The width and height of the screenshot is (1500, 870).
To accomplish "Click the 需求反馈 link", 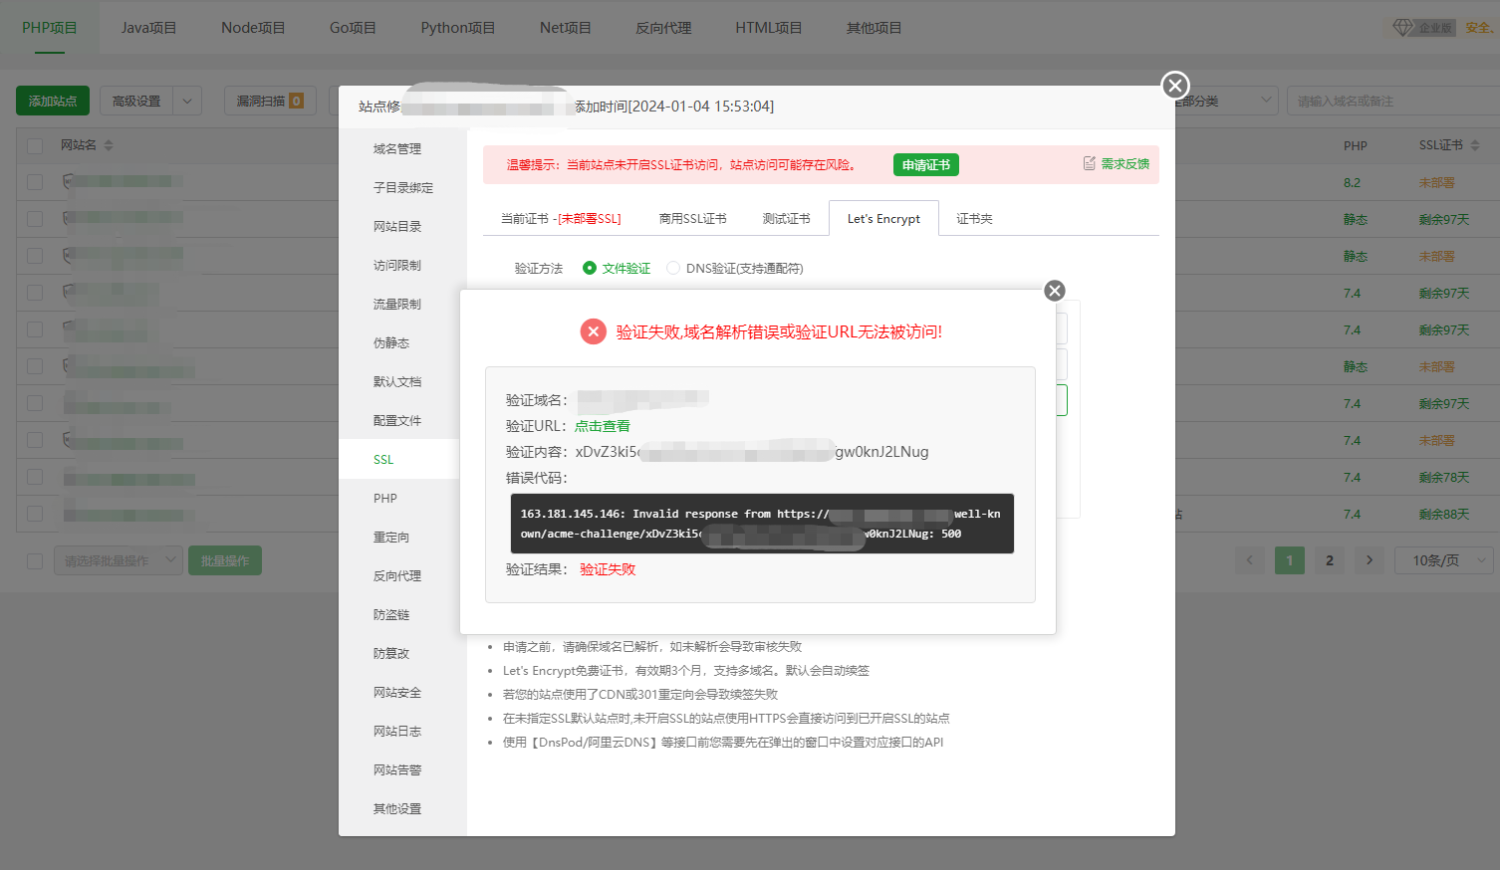I will point(1125,163).
